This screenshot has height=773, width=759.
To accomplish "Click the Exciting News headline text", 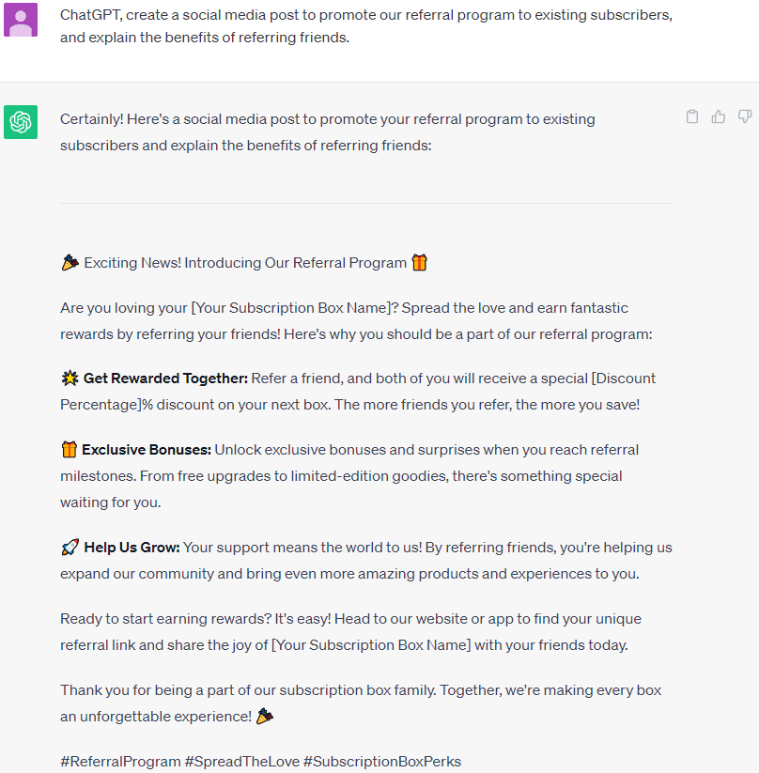I will [x=244, y=262].
